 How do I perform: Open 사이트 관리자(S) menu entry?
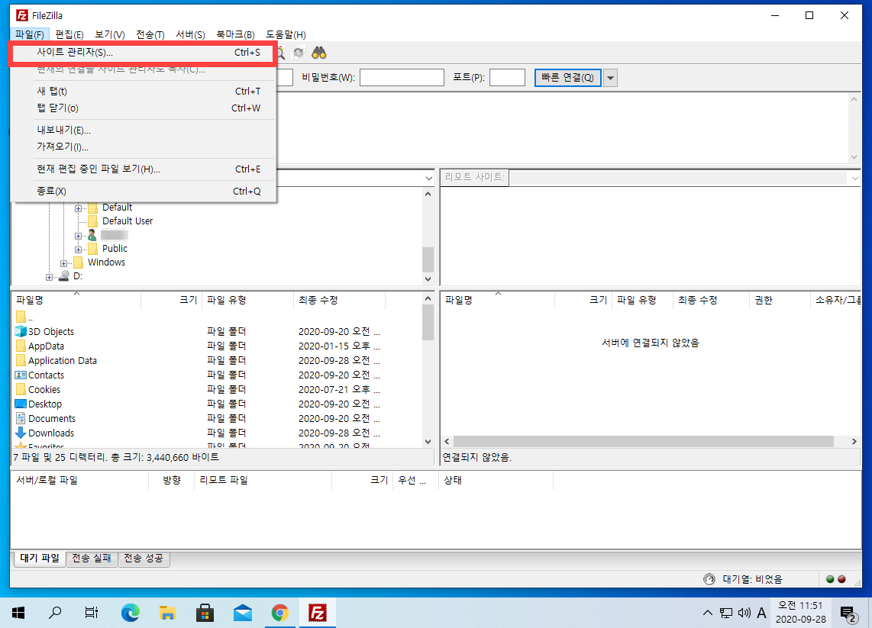pos(143,52)
